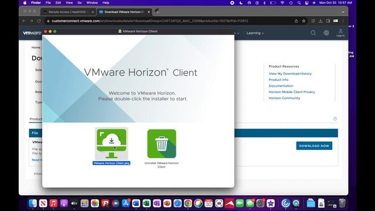Viewport: 375px width, 211px height.
Task: Switch to the Download VMware Horizon tab
Action: coord(124,12)
